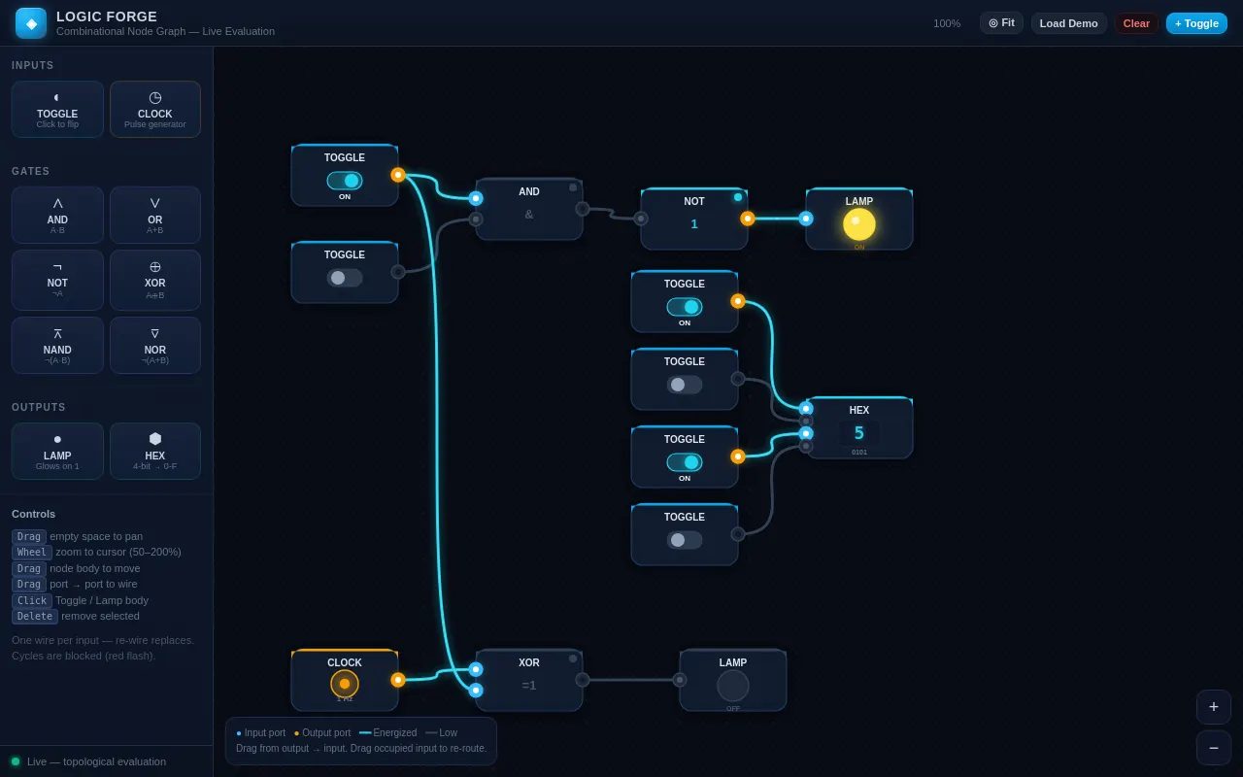Select the XOR node body
This screenshot has height=777, width=1243.
coord(529,680)
